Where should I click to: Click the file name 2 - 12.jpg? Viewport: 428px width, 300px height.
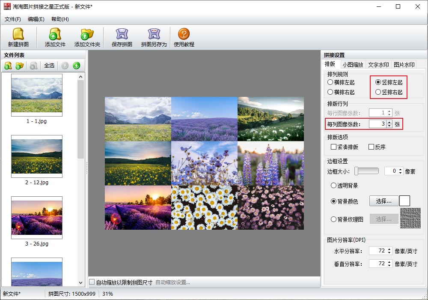(36, 182)
